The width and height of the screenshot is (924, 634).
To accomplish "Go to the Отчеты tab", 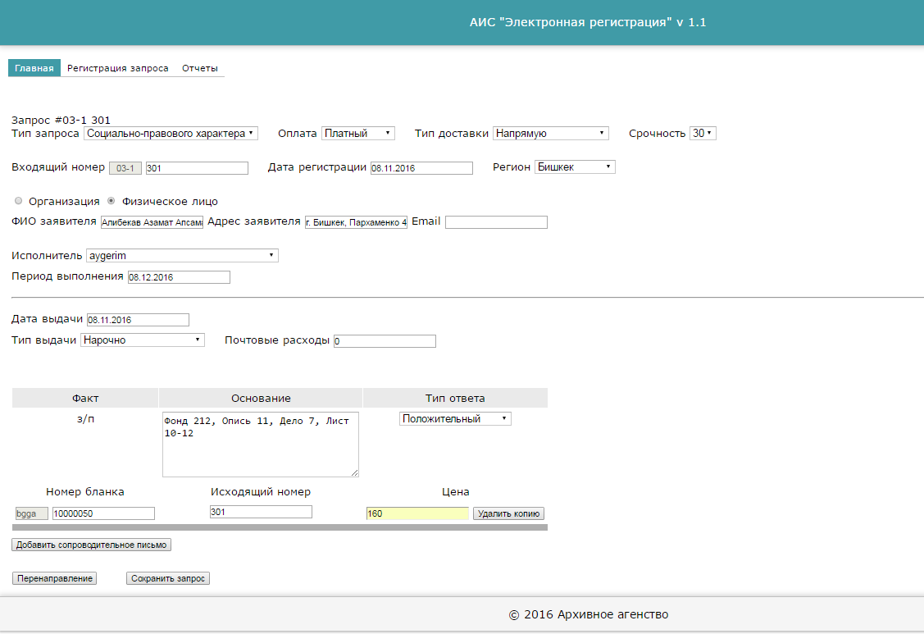I will (200, 68).
